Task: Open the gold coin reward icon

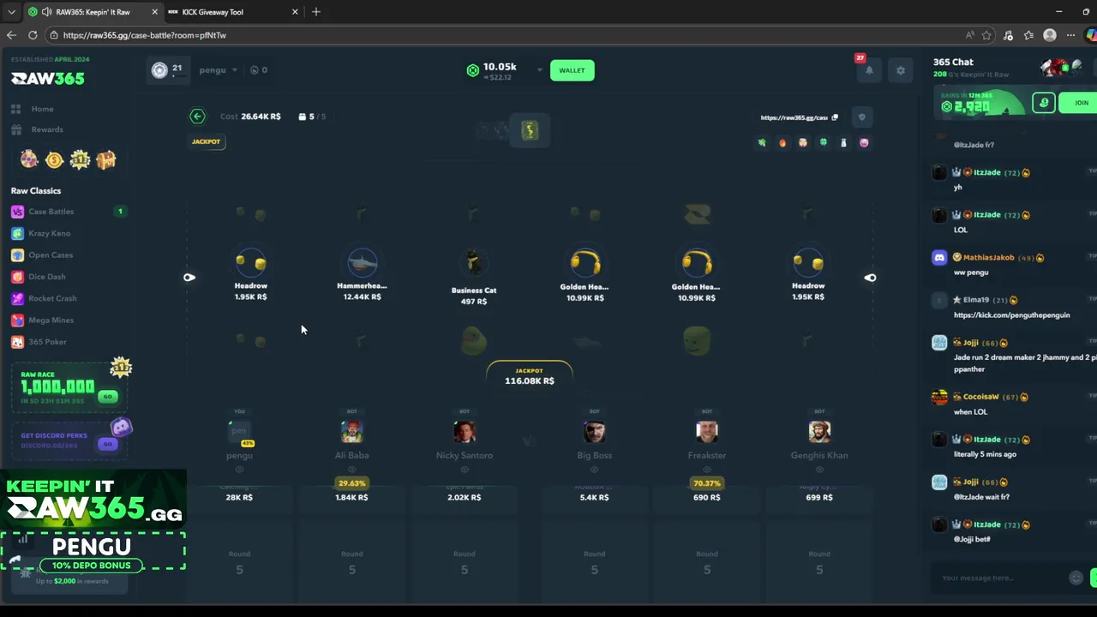Action: 54,159
